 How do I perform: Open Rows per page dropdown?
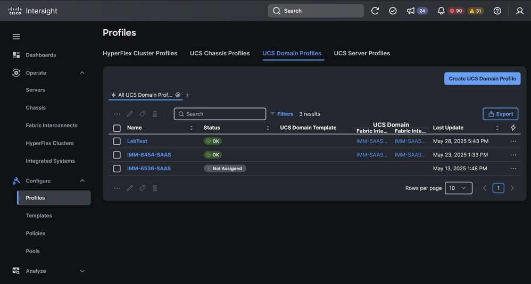pyautogui.click(x=459, y=188)
